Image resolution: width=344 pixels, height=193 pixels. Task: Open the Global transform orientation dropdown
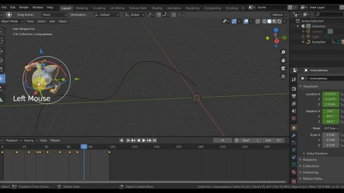pos(134,14)
